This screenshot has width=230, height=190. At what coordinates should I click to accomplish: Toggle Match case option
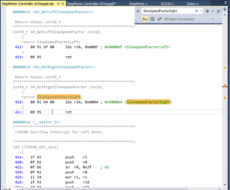click(145, 19)
